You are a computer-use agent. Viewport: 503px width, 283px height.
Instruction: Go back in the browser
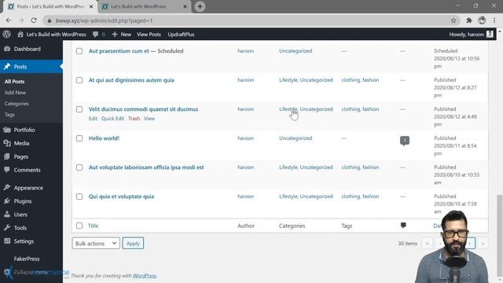(x=9, y=20)
